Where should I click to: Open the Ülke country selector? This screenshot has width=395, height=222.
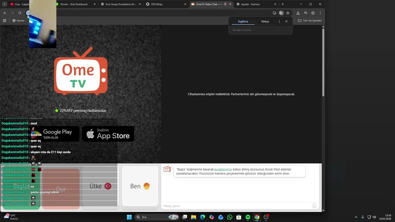click(x=100, y=186)
